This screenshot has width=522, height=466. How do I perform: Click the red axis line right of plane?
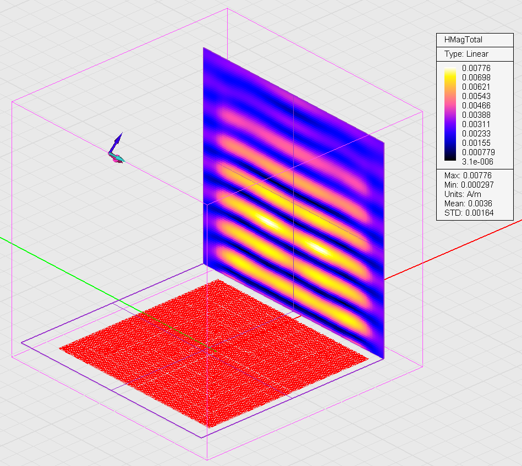pos(440,256)
